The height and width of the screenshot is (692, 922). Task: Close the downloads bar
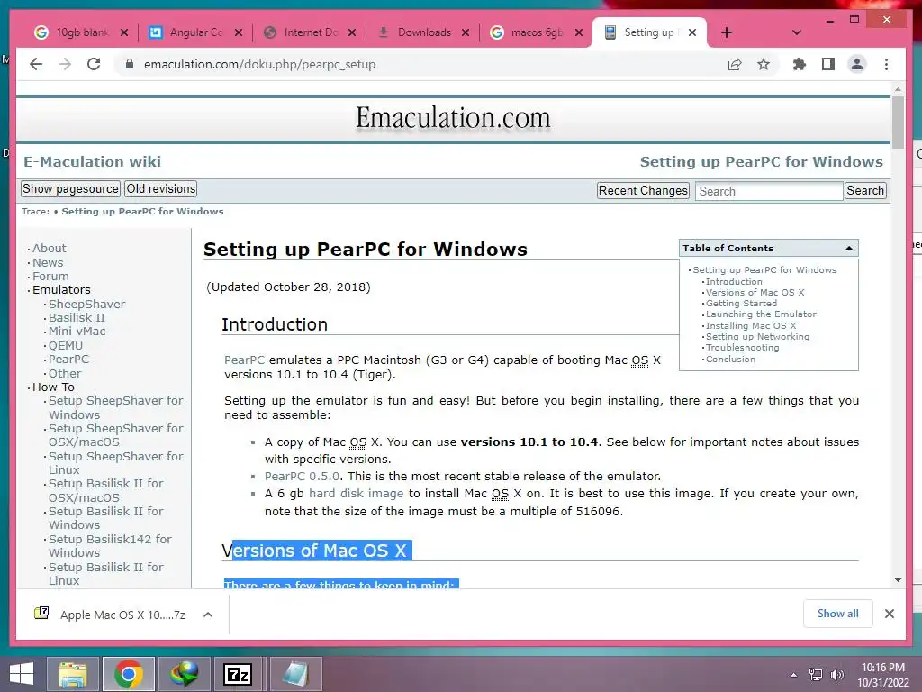[889, 614]
